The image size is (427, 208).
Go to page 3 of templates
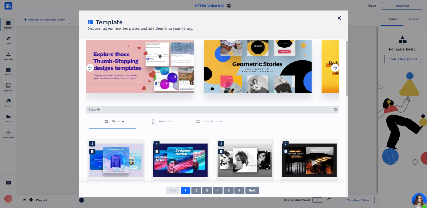207,190
